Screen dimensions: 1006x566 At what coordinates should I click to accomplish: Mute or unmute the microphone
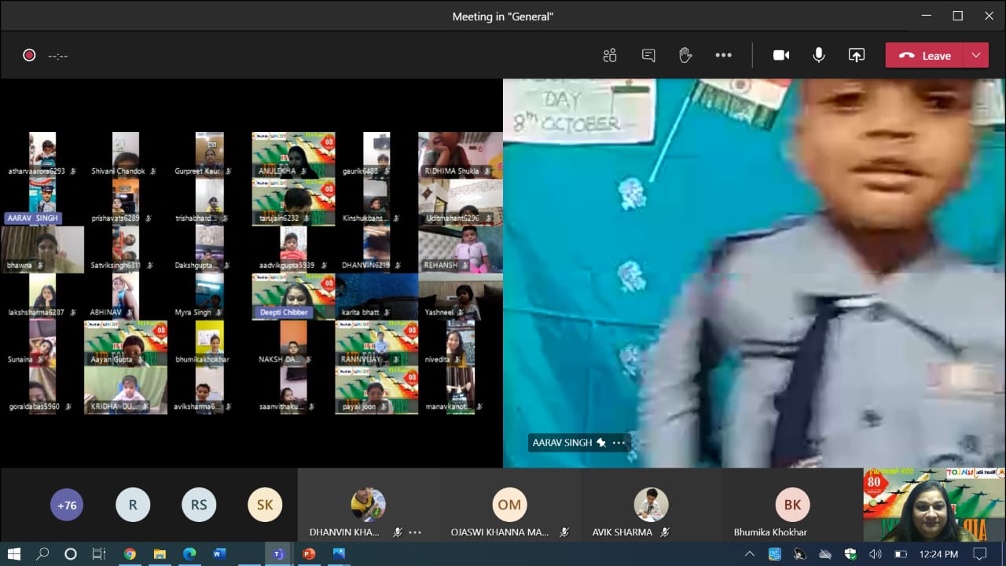(x=818, y=55)
